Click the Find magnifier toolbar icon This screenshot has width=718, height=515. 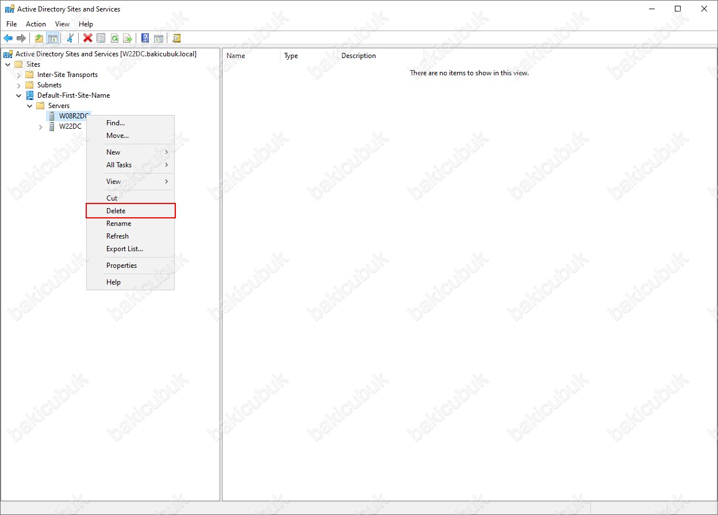coord(176,39)
